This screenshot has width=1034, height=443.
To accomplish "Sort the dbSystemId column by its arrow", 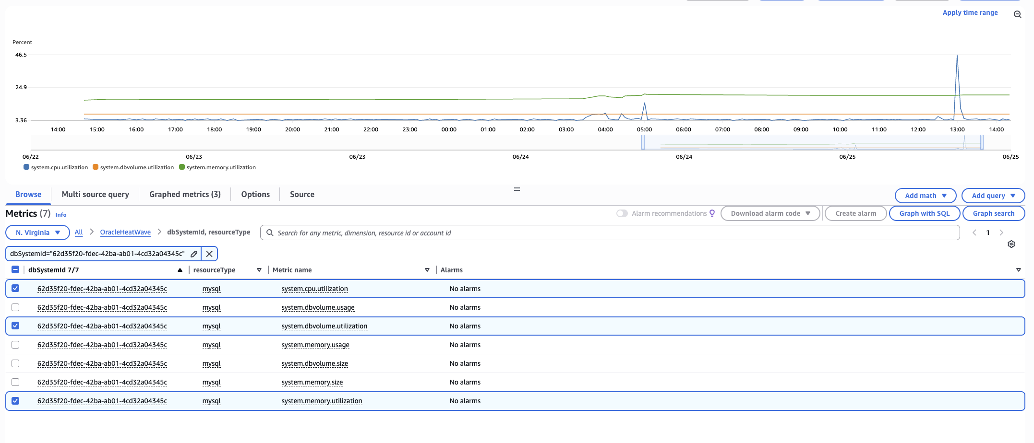I will [x=180, y=270].
